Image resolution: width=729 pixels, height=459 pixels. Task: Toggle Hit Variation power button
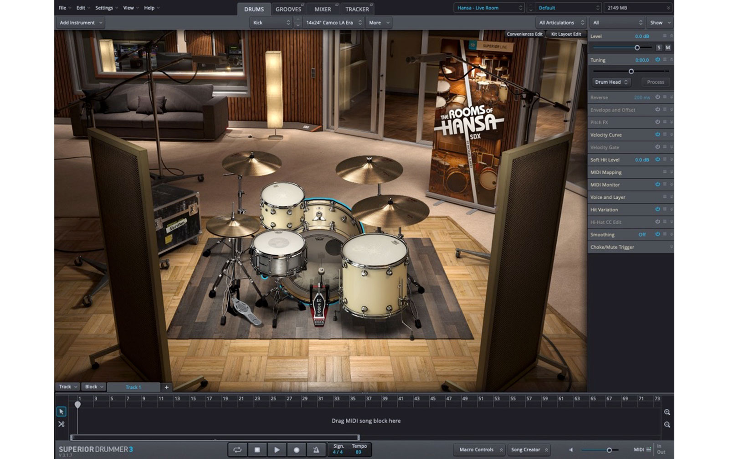click(x=657, y=209)
